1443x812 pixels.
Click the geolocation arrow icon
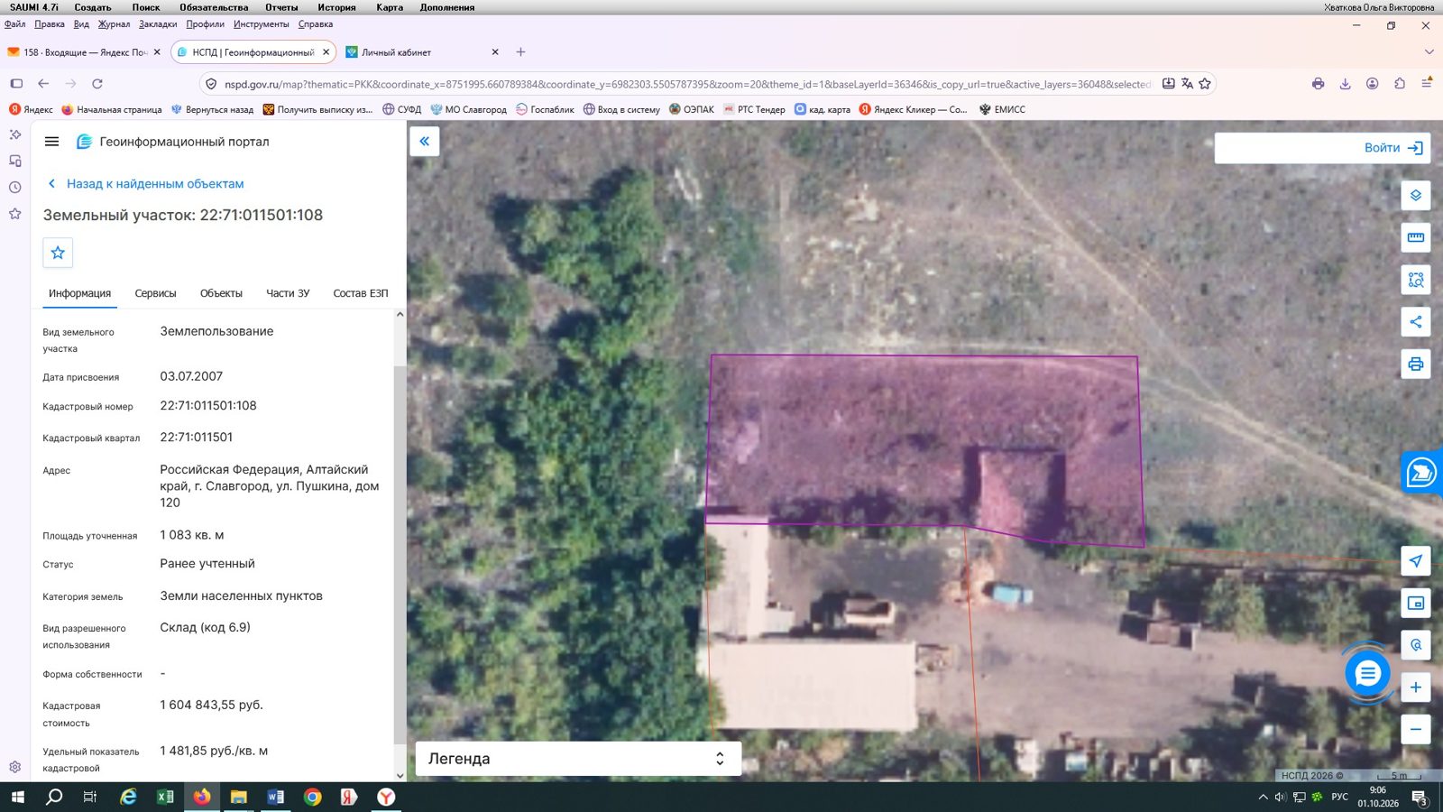(1415, 560)
